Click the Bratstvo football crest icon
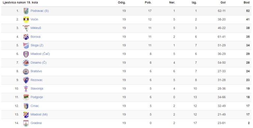The height and width of the screenshot is (128, 253). (26, 72)
